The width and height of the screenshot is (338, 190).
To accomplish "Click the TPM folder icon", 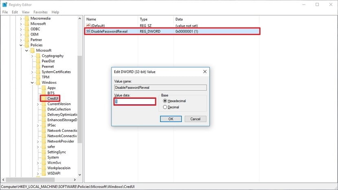I will tap(38, 77).
